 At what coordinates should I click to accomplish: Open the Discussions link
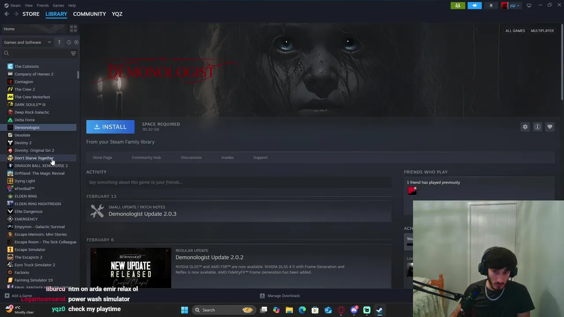pos(191,158)
